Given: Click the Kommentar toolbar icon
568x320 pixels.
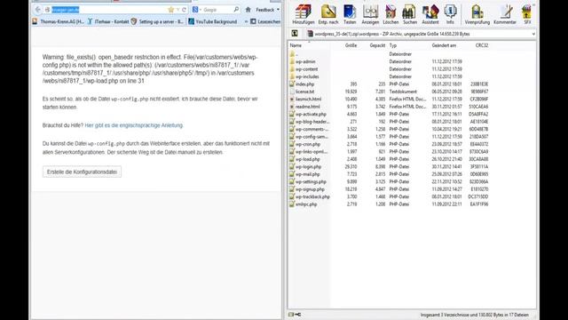Looking at the screenshot, I should (505, 14).
